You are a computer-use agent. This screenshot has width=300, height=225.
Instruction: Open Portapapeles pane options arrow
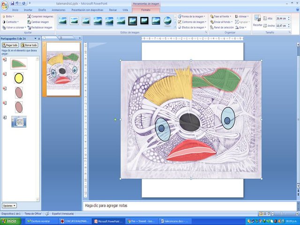click(35, 38)
